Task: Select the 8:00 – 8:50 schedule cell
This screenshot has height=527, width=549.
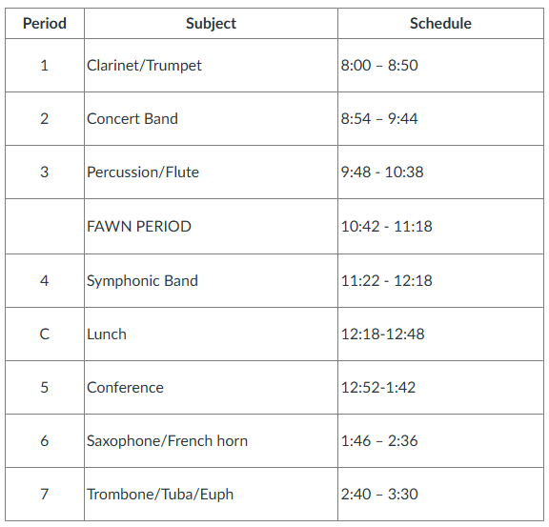Action: [440, 66]
